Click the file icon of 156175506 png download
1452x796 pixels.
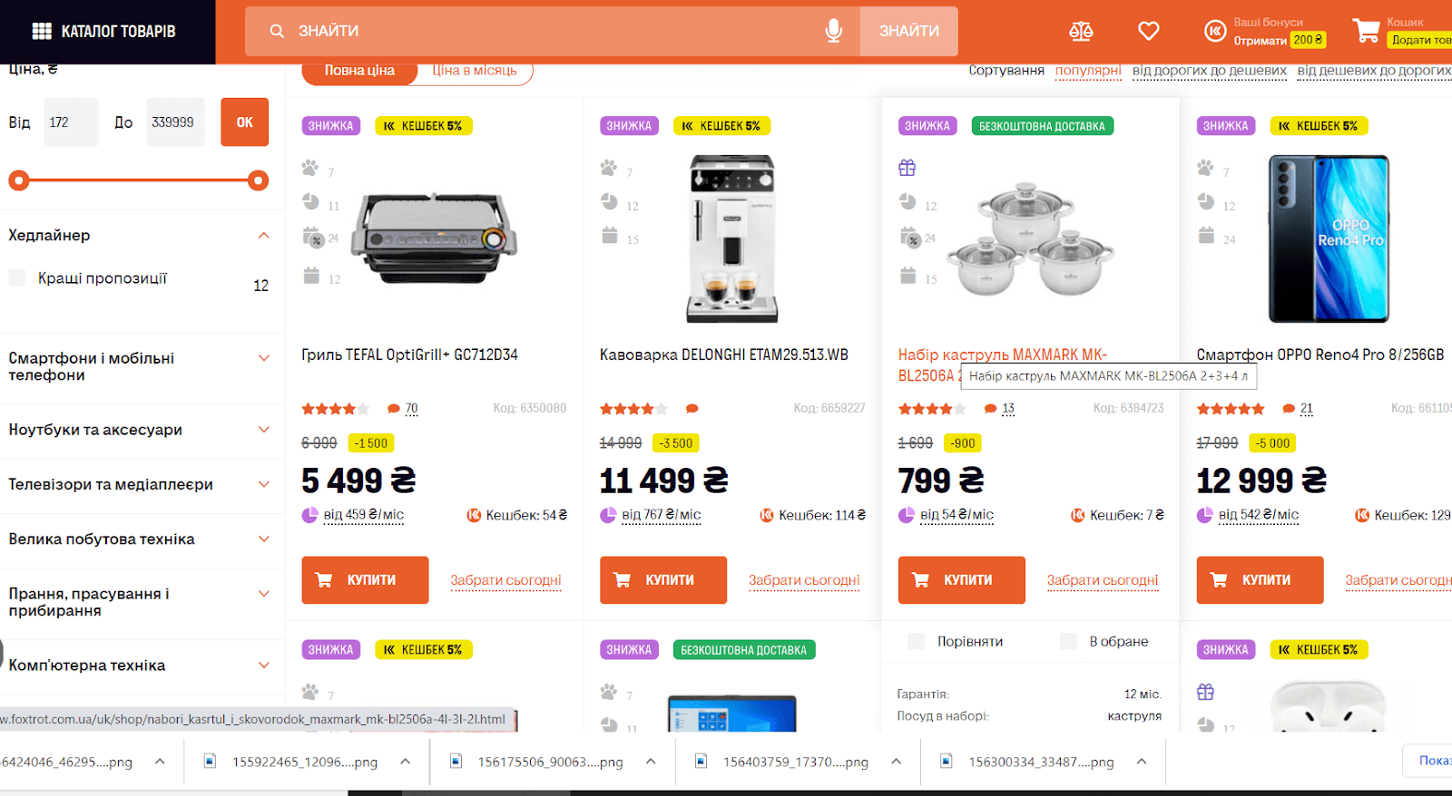(456, 762)
